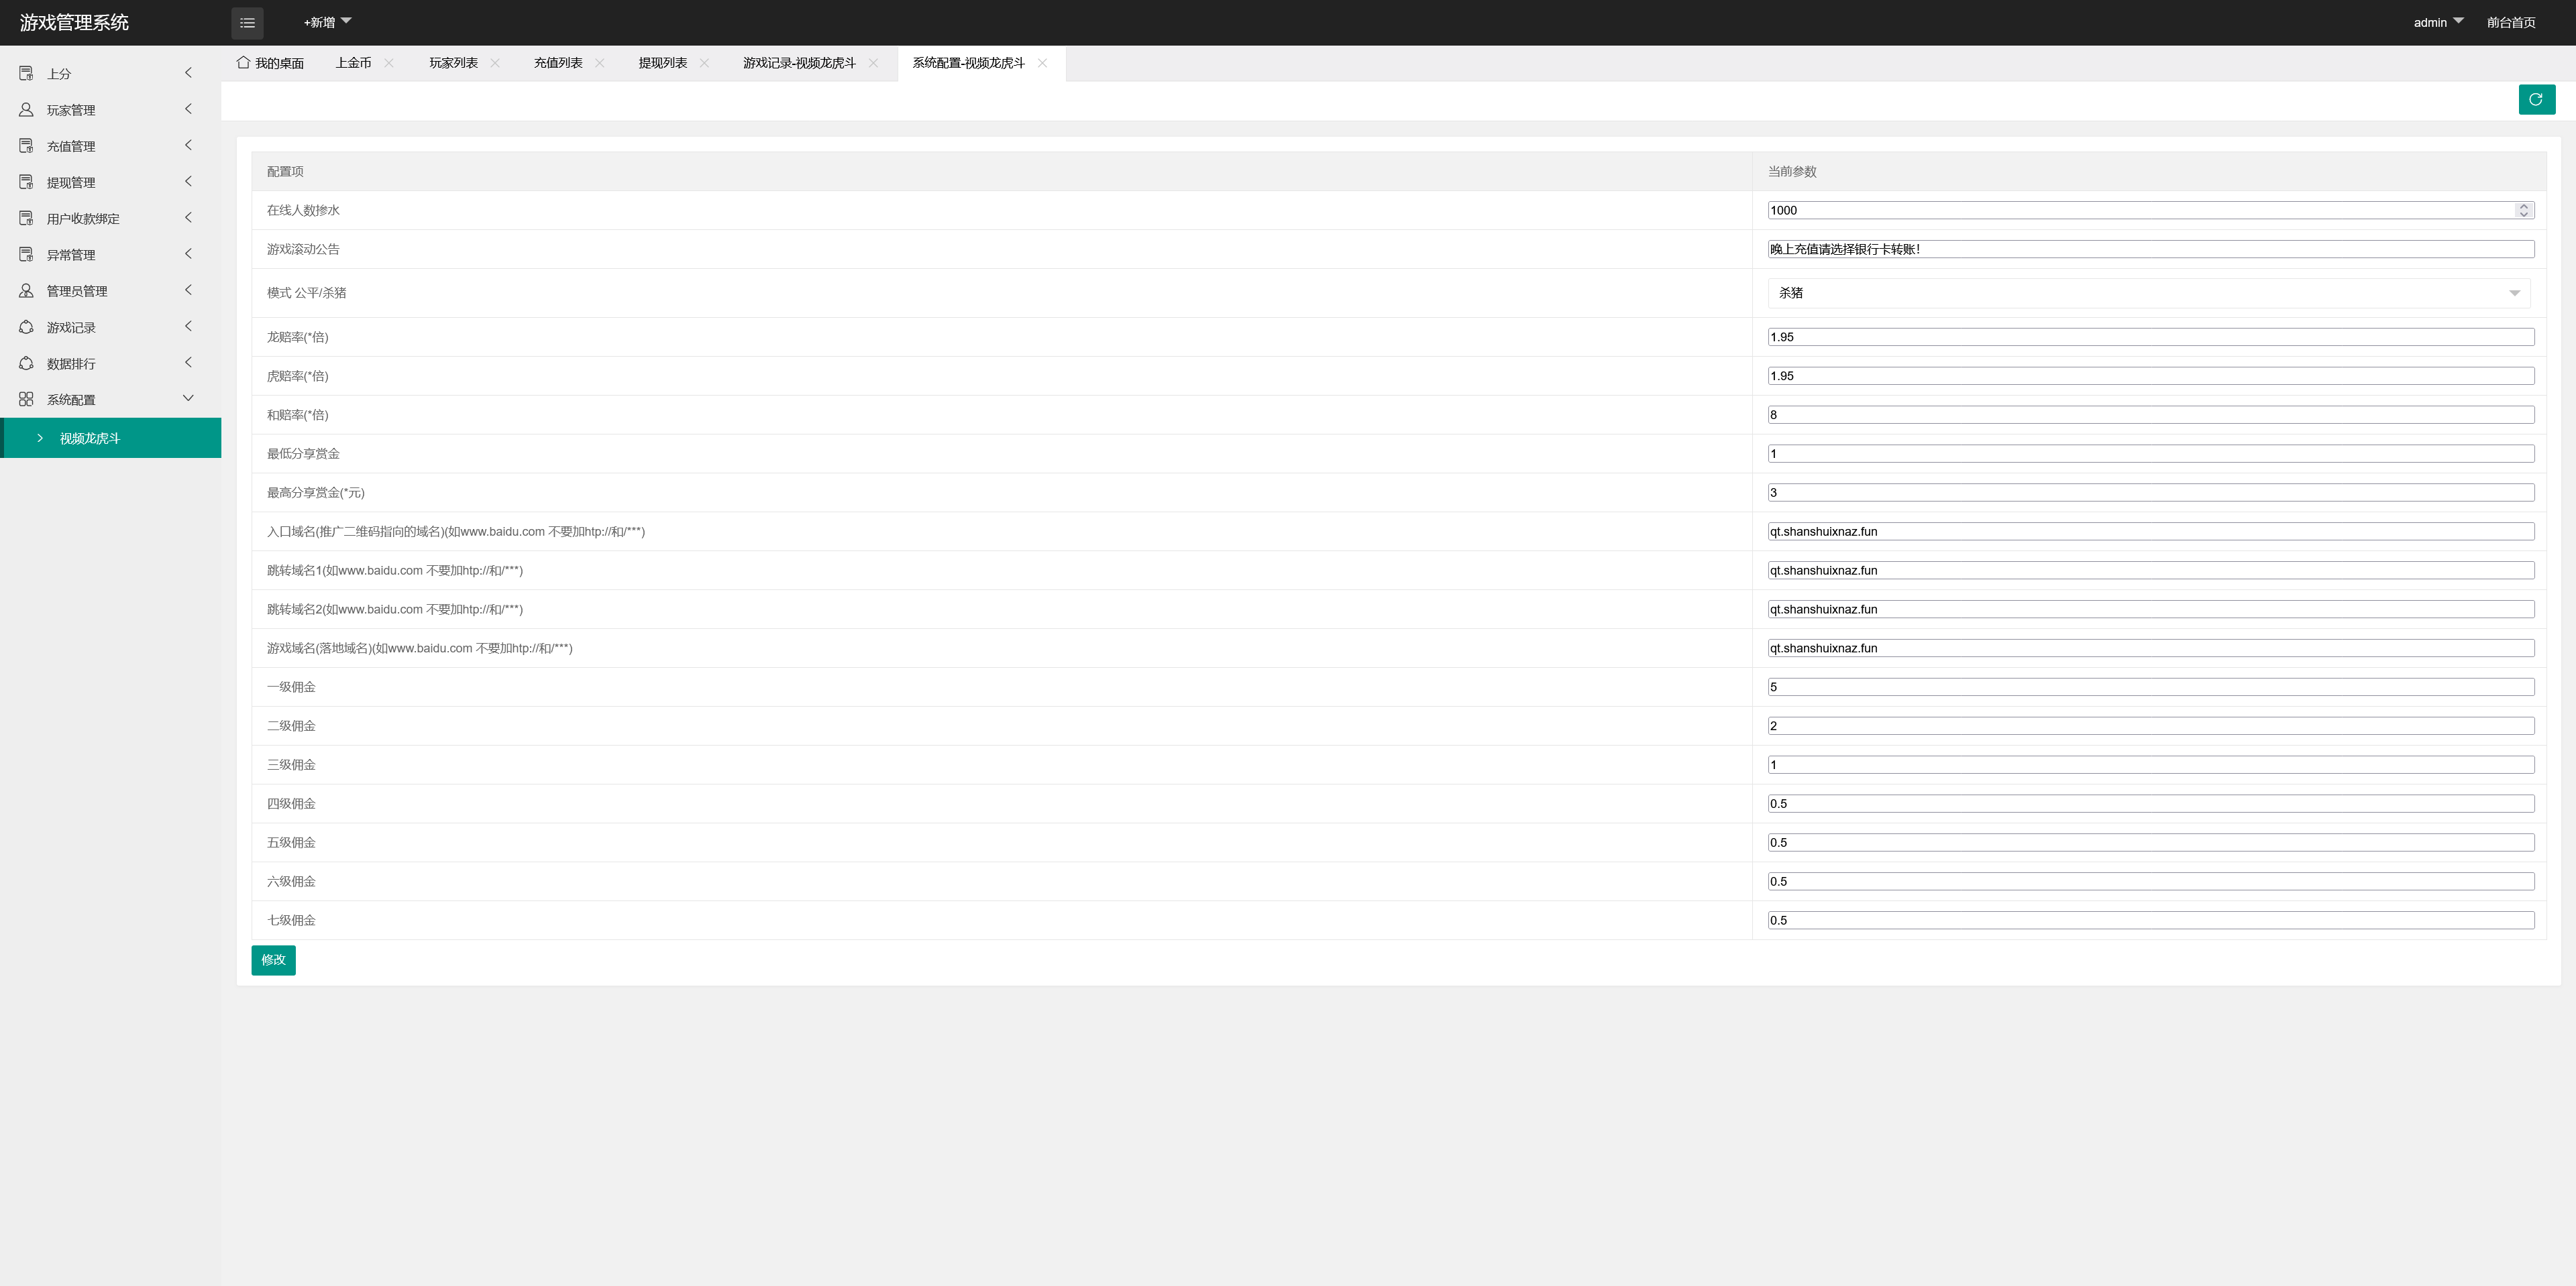Collapse the 系统配置 sidebar section chevron

pyautogui.click(x=188, y=399)
